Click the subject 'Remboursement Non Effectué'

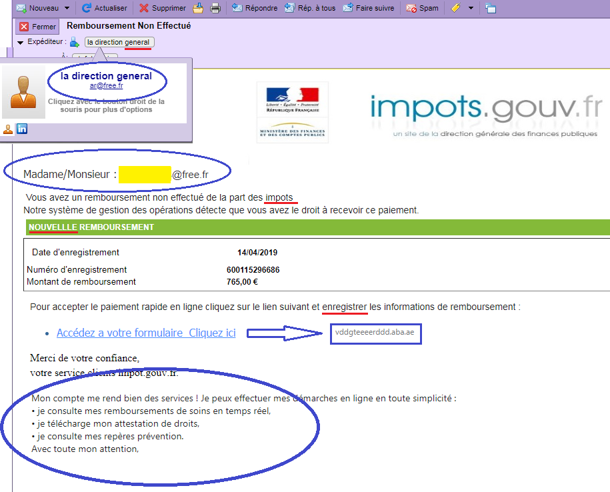click(129, 26)
